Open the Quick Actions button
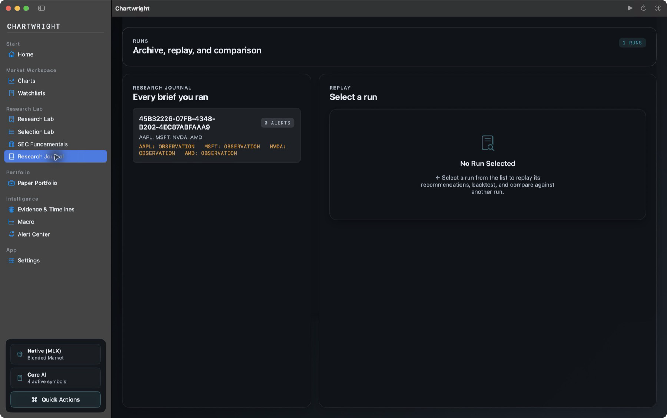This screenshot has height=418, width=667. coord(56,399)
